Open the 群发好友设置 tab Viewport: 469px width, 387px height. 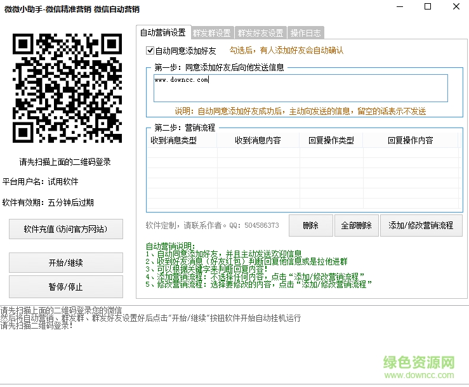[261, 33]
